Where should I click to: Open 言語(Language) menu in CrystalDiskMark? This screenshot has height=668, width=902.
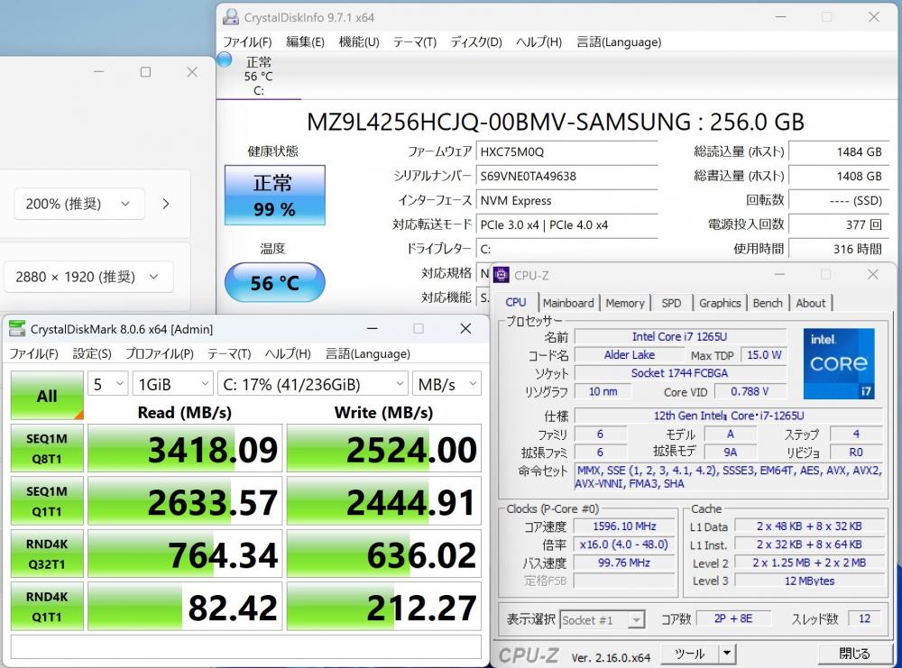pos(368,353)
